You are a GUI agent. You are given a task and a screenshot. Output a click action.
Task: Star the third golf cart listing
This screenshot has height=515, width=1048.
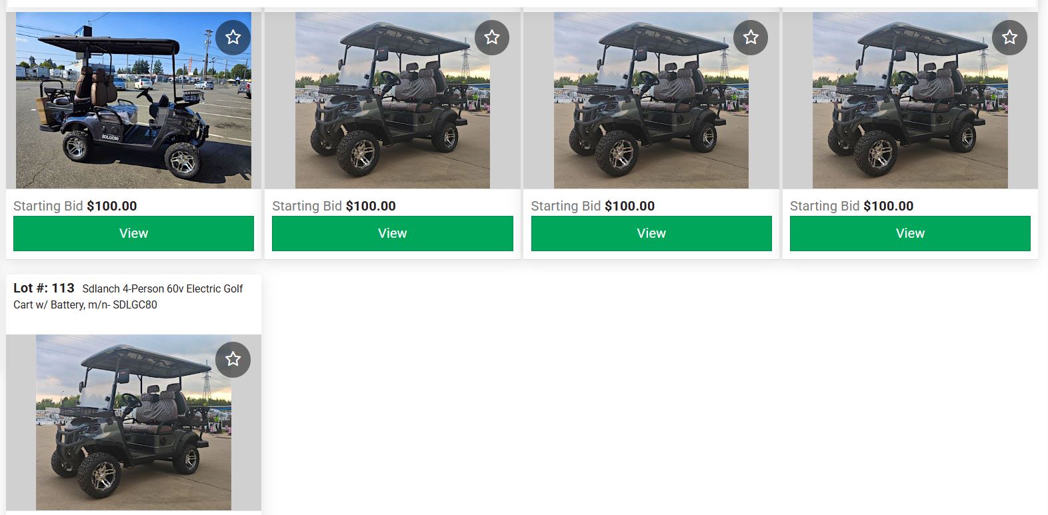(751, 37)
